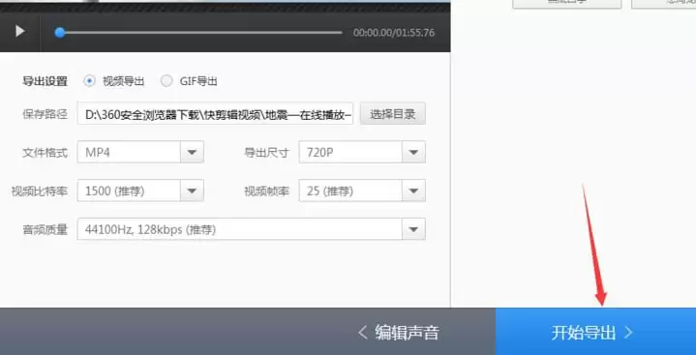Click the 导出尺寸 label
Screen dimensions: 696x355
pyautogui.click(x=266, y=153)
